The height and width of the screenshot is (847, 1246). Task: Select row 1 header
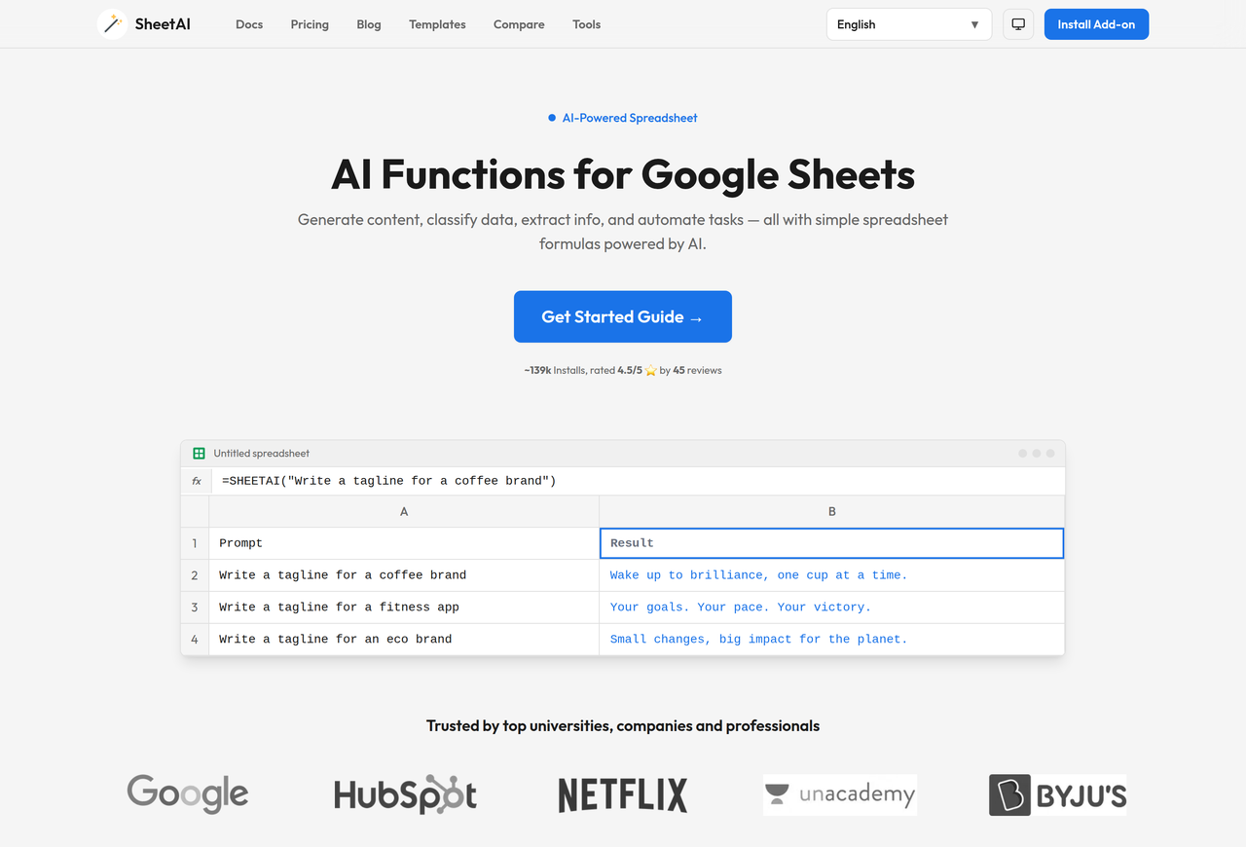tap(195, 543)
